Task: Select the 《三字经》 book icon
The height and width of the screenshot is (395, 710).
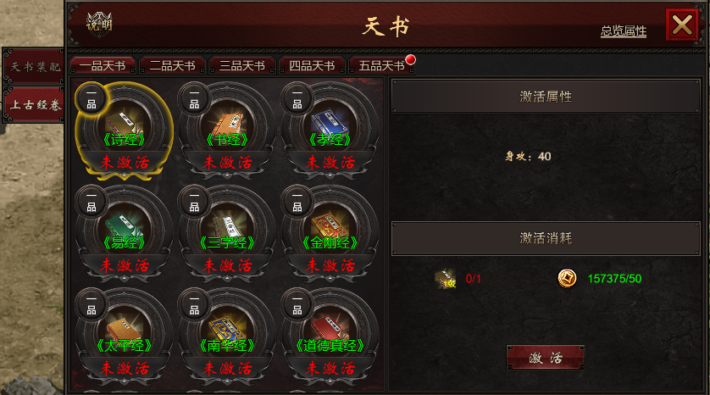Action: (227, 226)
